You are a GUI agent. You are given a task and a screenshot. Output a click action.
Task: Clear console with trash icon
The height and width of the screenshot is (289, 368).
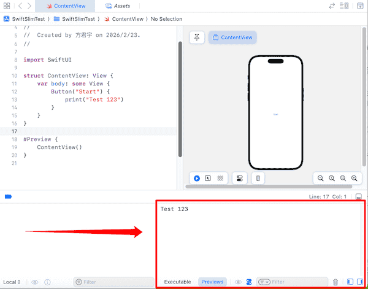[x=335, y=282]
